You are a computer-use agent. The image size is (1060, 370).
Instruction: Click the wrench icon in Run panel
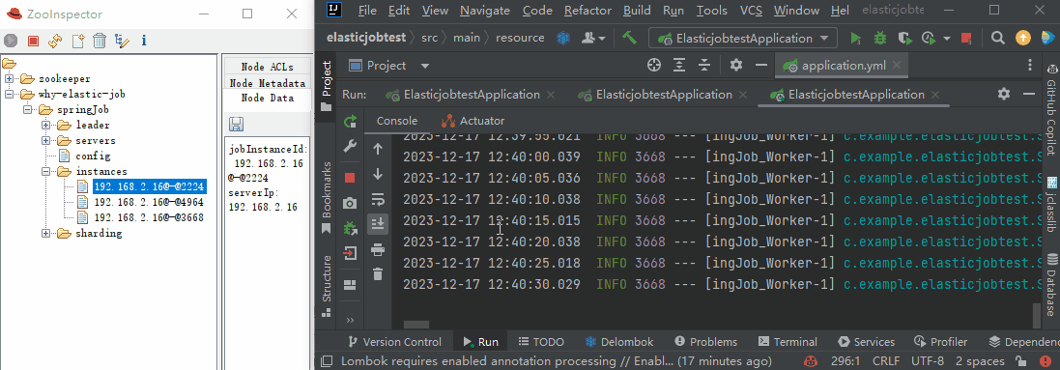[350, 146]
